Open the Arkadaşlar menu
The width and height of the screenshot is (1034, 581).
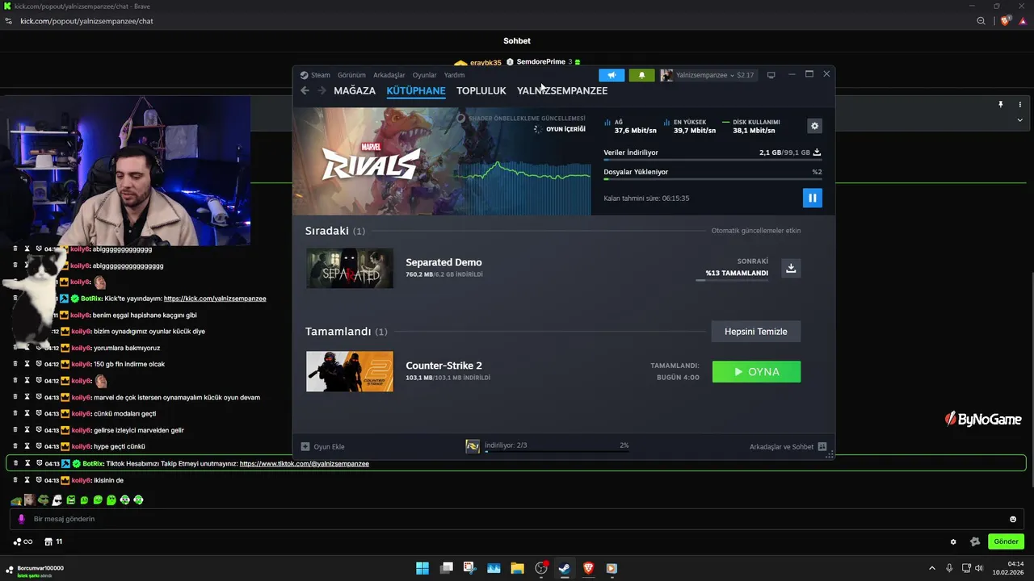coord(389,75)
